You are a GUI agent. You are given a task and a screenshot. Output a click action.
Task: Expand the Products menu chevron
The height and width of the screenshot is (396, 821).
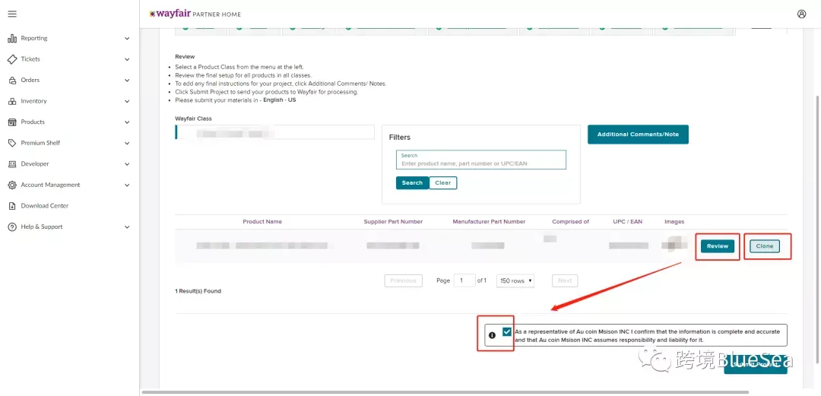click(127, 122)
